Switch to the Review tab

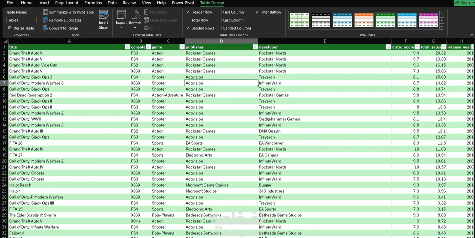(x=129, y=3)
